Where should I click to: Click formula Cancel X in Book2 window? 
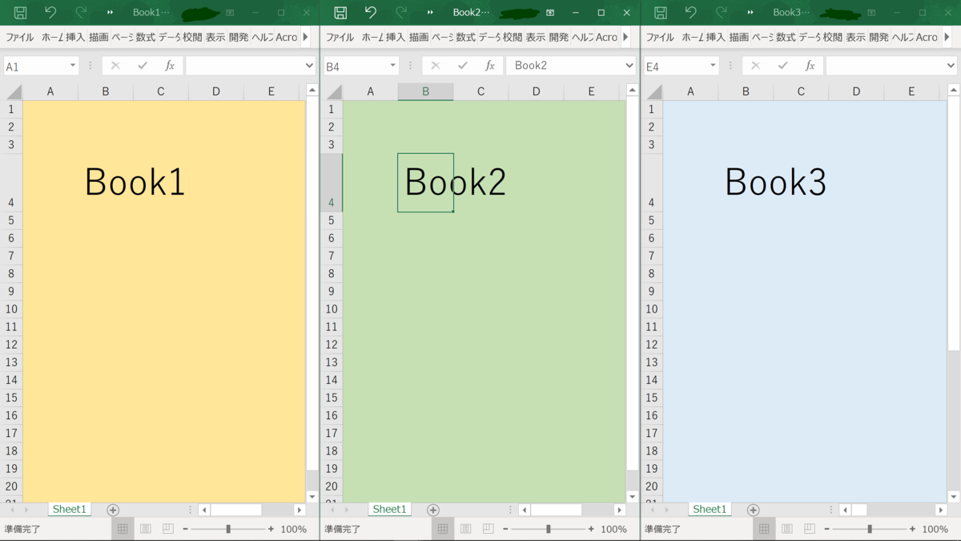[436, 66]
